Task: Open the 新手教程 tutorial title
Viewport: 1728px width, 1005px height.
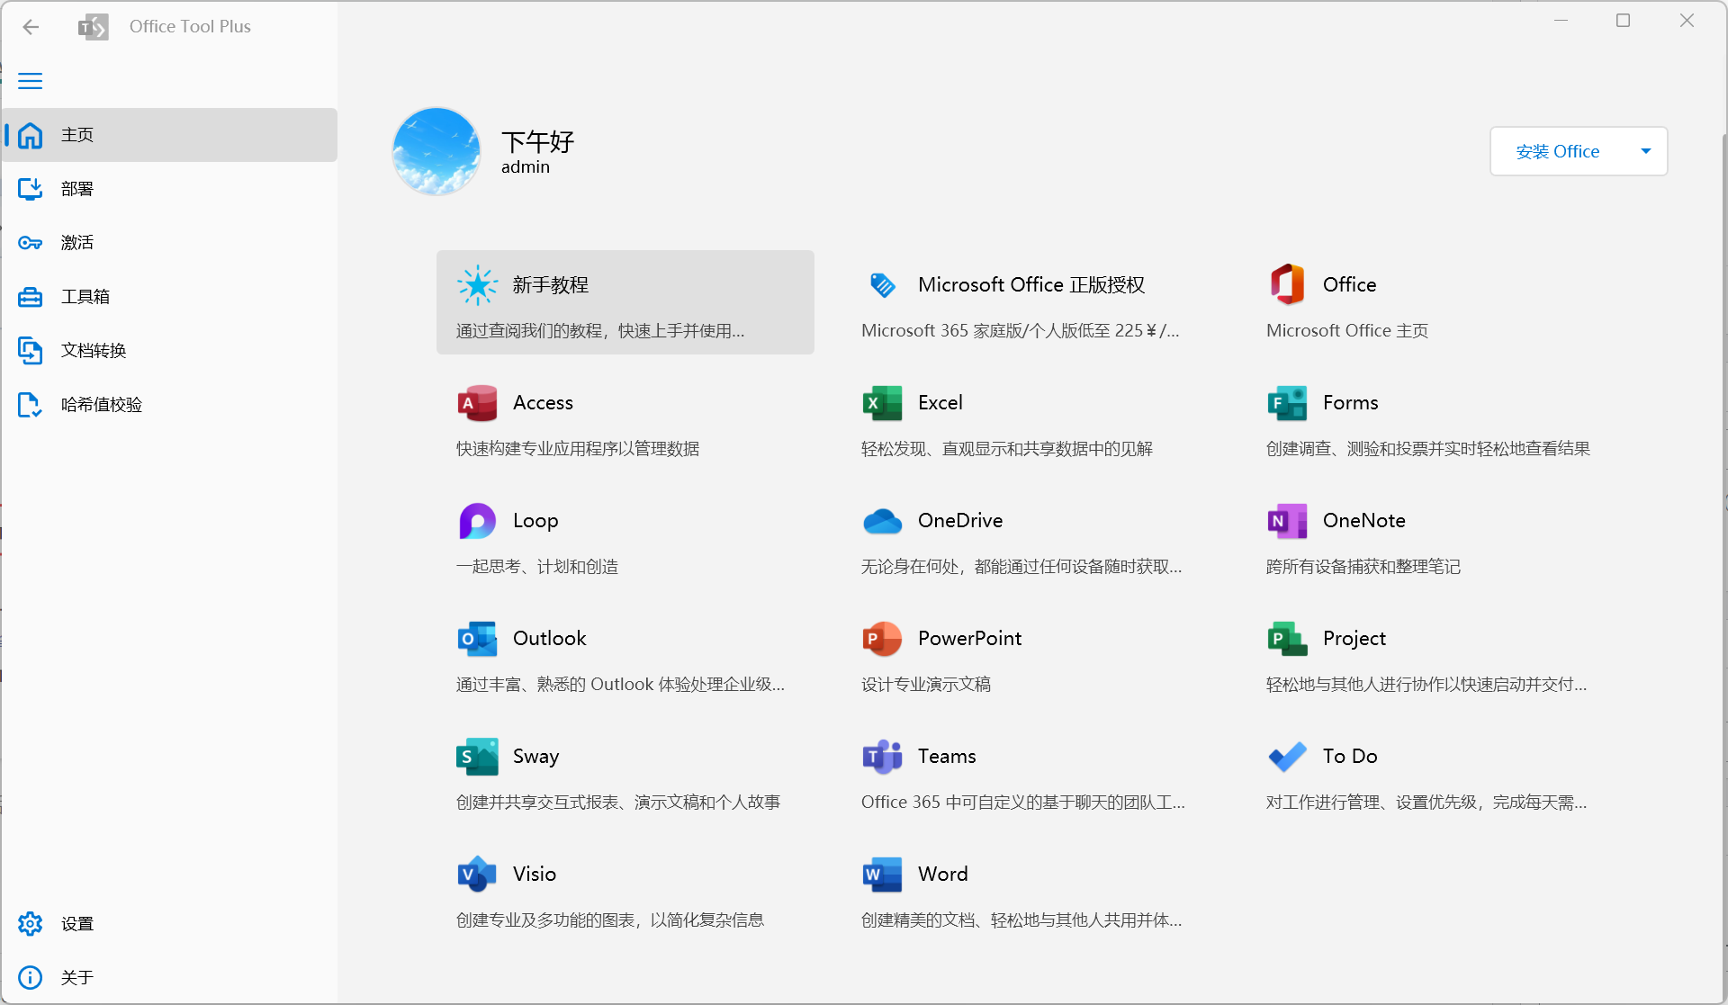Action: point(551,285)
